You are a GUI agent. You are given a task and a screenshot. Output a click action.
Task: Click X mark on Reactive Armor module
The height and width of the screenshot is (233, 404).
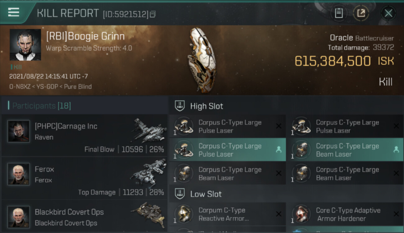pyautogui.click(x=279, y=214)
